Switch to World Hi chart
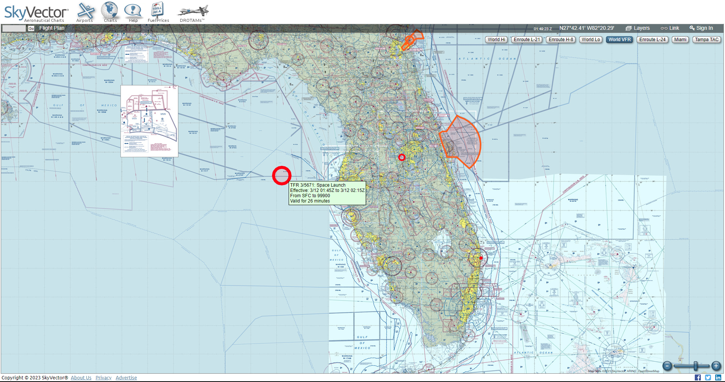This screenshot has width=725, height=382. pyautogui.click(x=496, y=40)
